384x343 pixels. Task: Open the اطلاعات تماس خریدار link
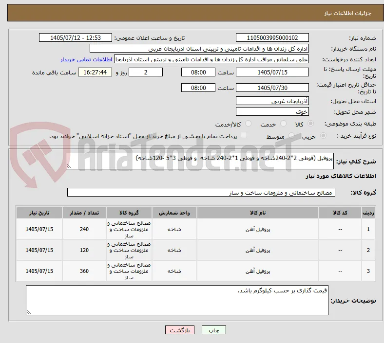point(86,59)
